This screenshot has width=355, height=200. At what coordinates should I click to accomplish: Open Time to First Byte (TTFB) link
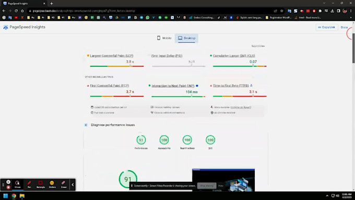point(231,86)
